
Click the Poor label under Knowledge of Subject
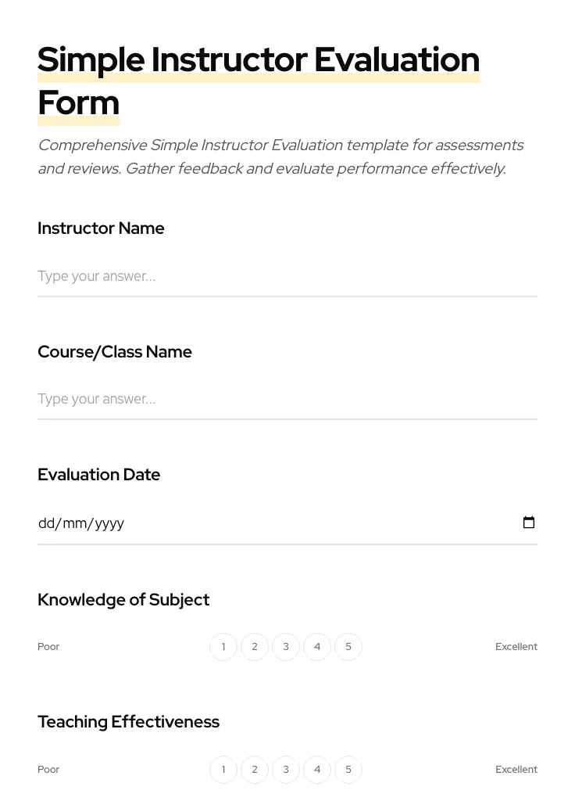tap(48, 647)
